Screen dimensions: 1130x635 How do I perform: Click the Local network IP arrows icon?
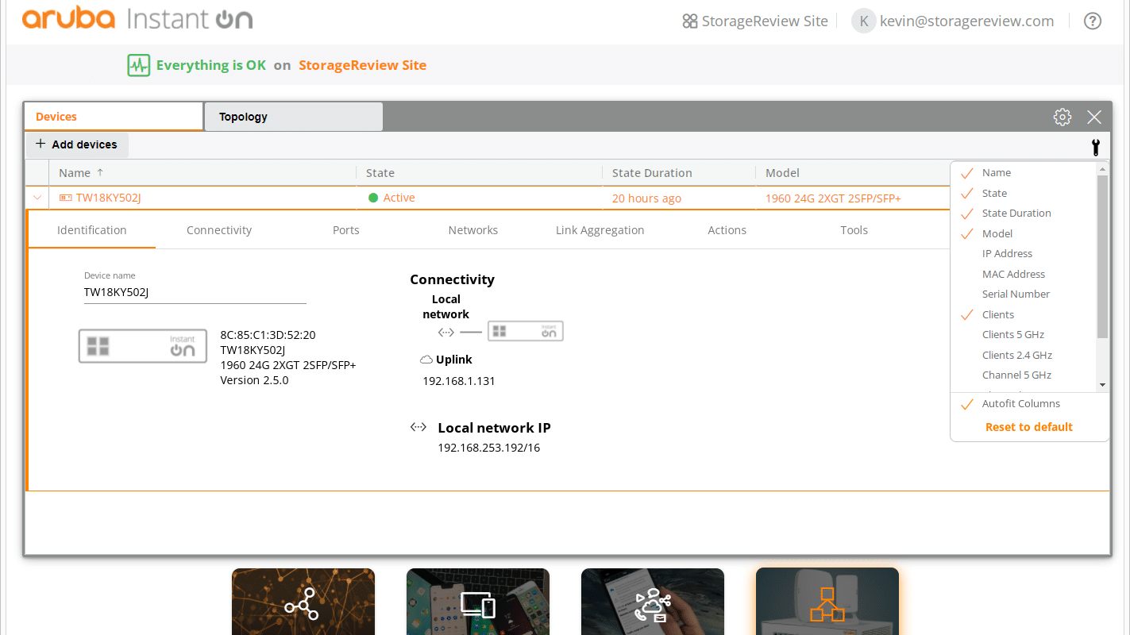click(x=418, y=427)
